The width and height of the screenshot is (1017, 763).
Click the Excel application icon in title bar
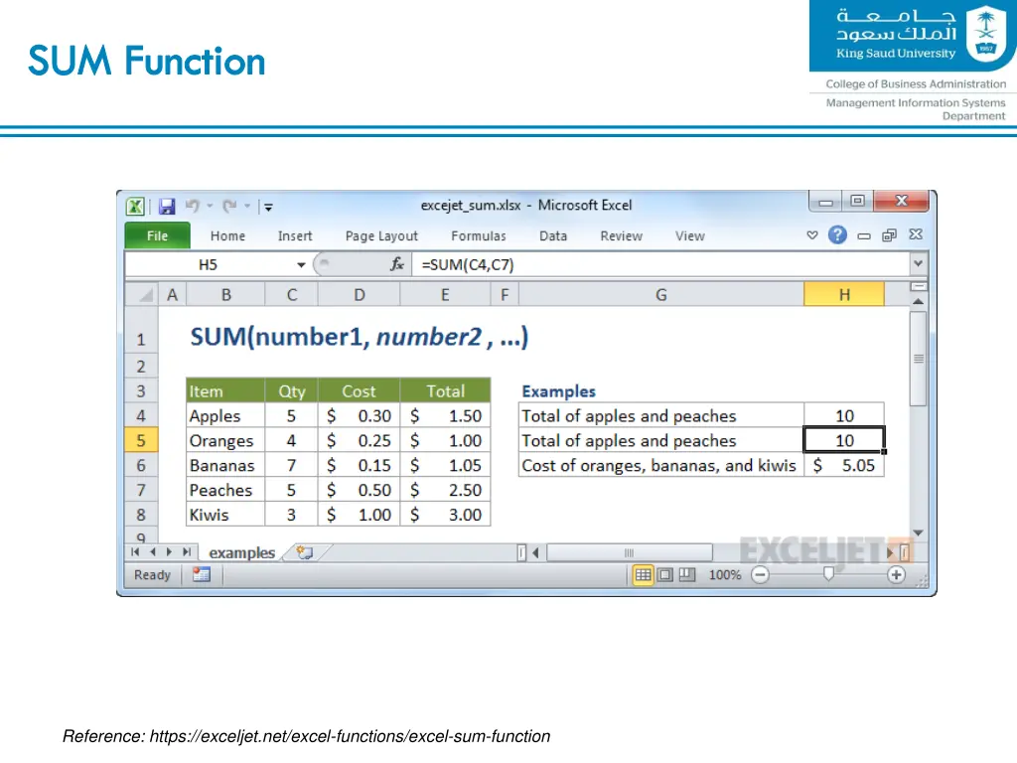point(135,207)
